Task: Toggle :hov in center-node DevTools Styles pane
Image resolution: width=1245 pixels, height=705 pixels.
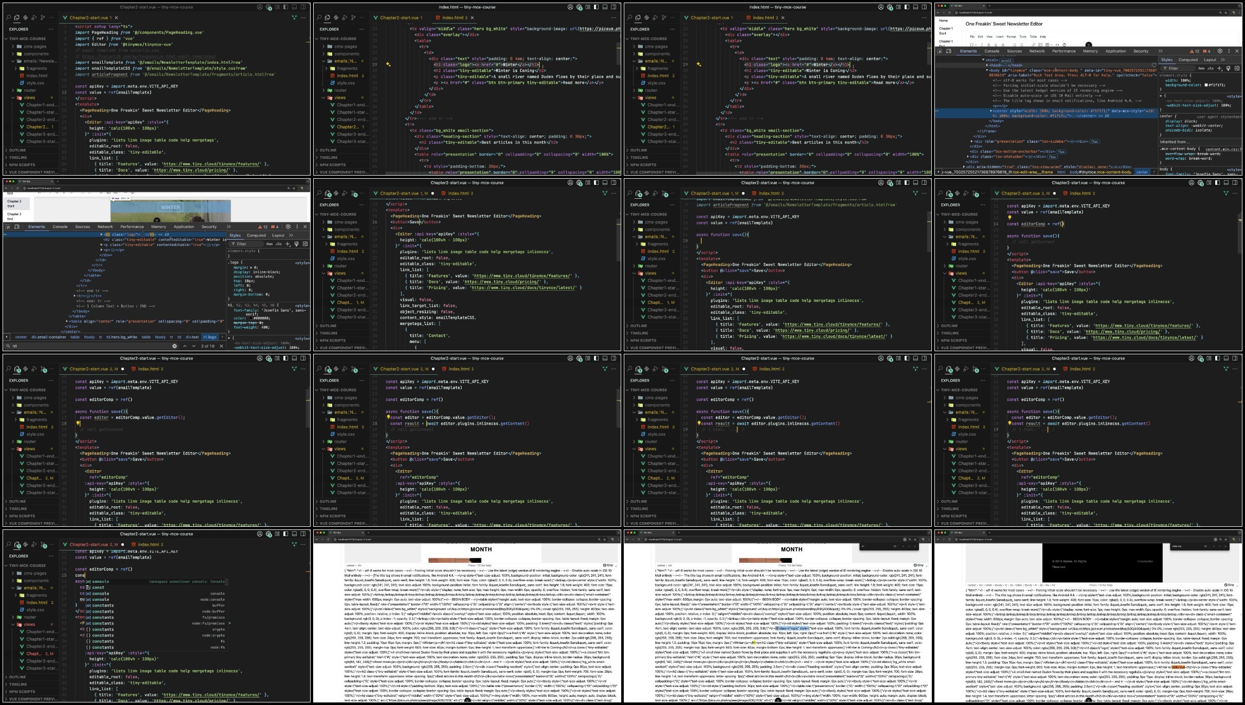Action: tap(1201, 68)
